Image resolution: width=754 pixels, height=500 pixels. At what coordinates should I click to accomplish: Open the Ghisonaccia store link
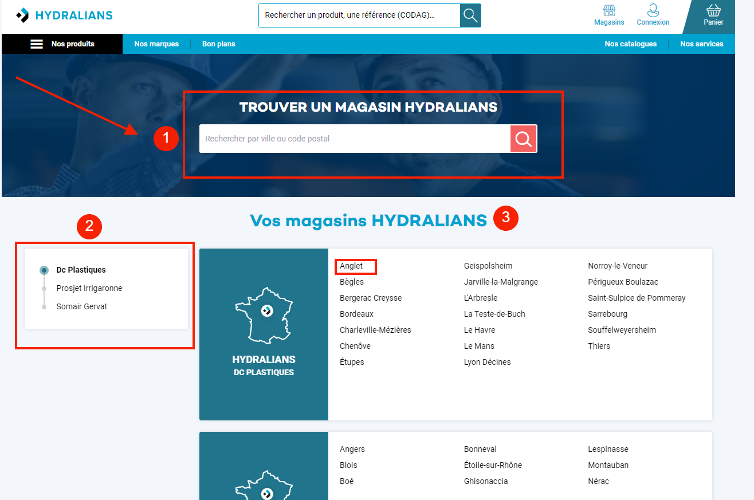point(486,481)
